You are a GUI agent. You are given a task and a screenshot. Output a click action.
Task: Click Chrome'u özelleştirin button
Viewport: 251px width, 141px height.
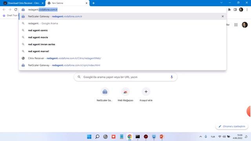tap(232, 126)
